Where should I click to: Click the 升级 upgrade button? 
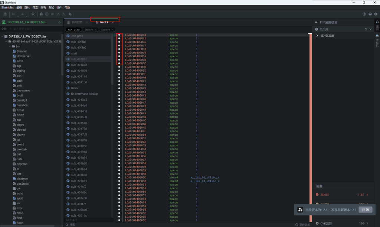tap(365, 210)
